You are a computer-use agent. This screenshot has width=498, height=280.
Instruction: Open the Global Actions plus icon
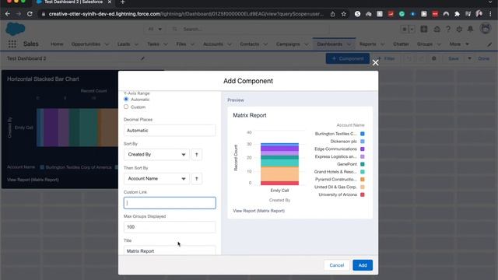pyautogui.click(x=424, y=30)
